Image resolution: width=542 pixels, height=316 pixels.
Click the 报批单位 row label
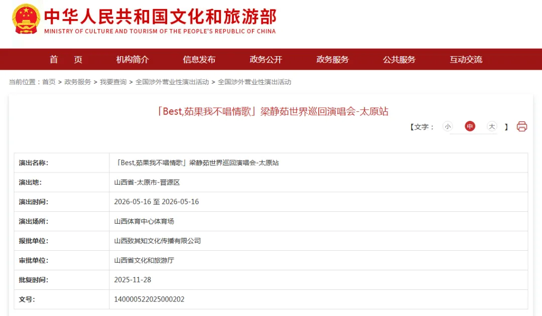[34, 241]
